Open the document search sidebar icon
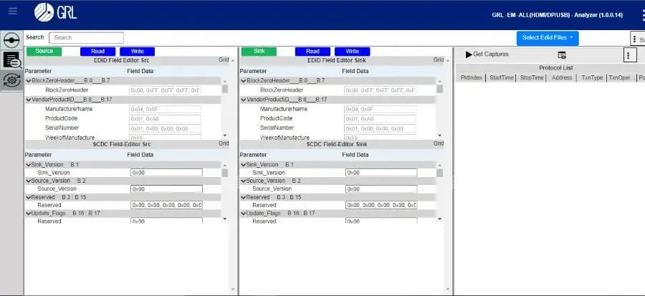This screenshot has width=645, height=296. tap(11, 60)
